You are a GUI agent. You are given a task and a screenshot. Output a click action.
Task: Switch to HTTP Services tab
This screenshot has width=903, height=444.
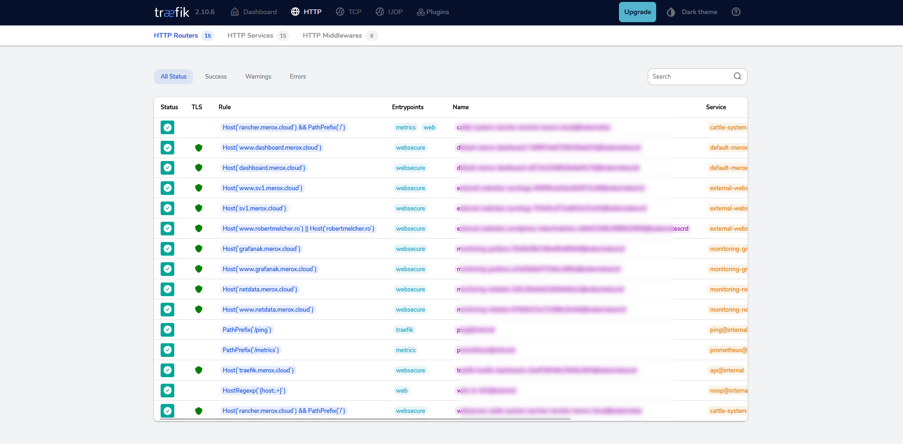click(x=258, y=35)
